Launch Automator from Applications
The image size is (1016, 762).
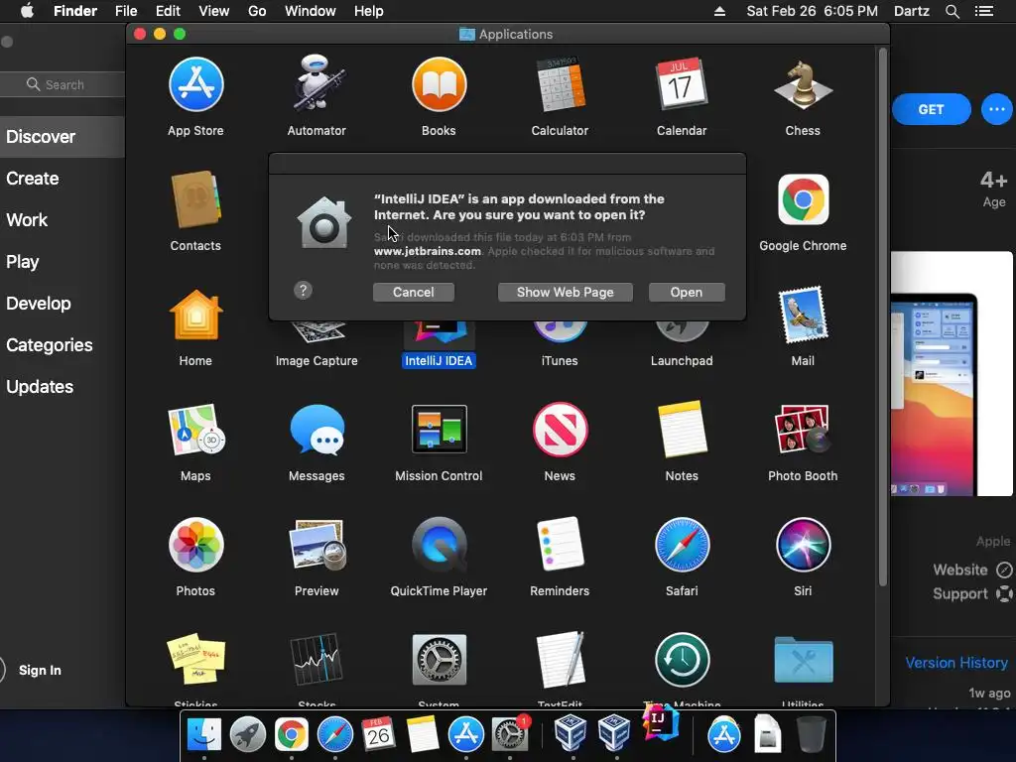(x=317, y=83)
